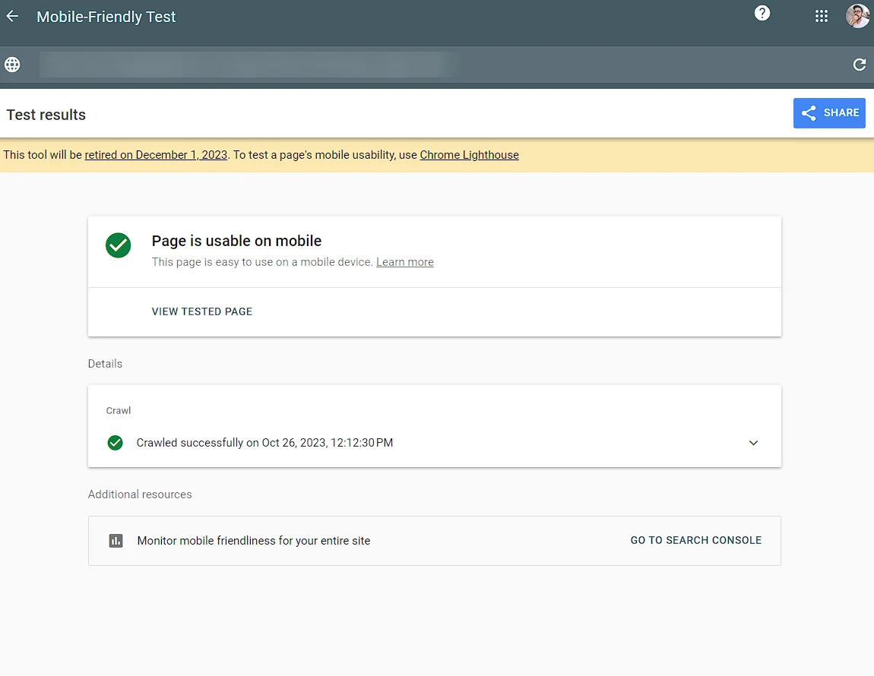Click the Mobile-Friendly Test title
Image resolution: width=874 pixels, height=676 pixels.
(x=106, y=17)
